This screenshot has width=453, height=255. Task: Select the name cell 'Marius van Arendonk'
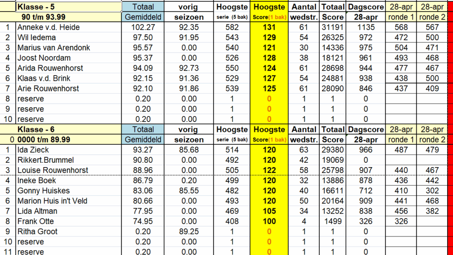pos(69,48)
